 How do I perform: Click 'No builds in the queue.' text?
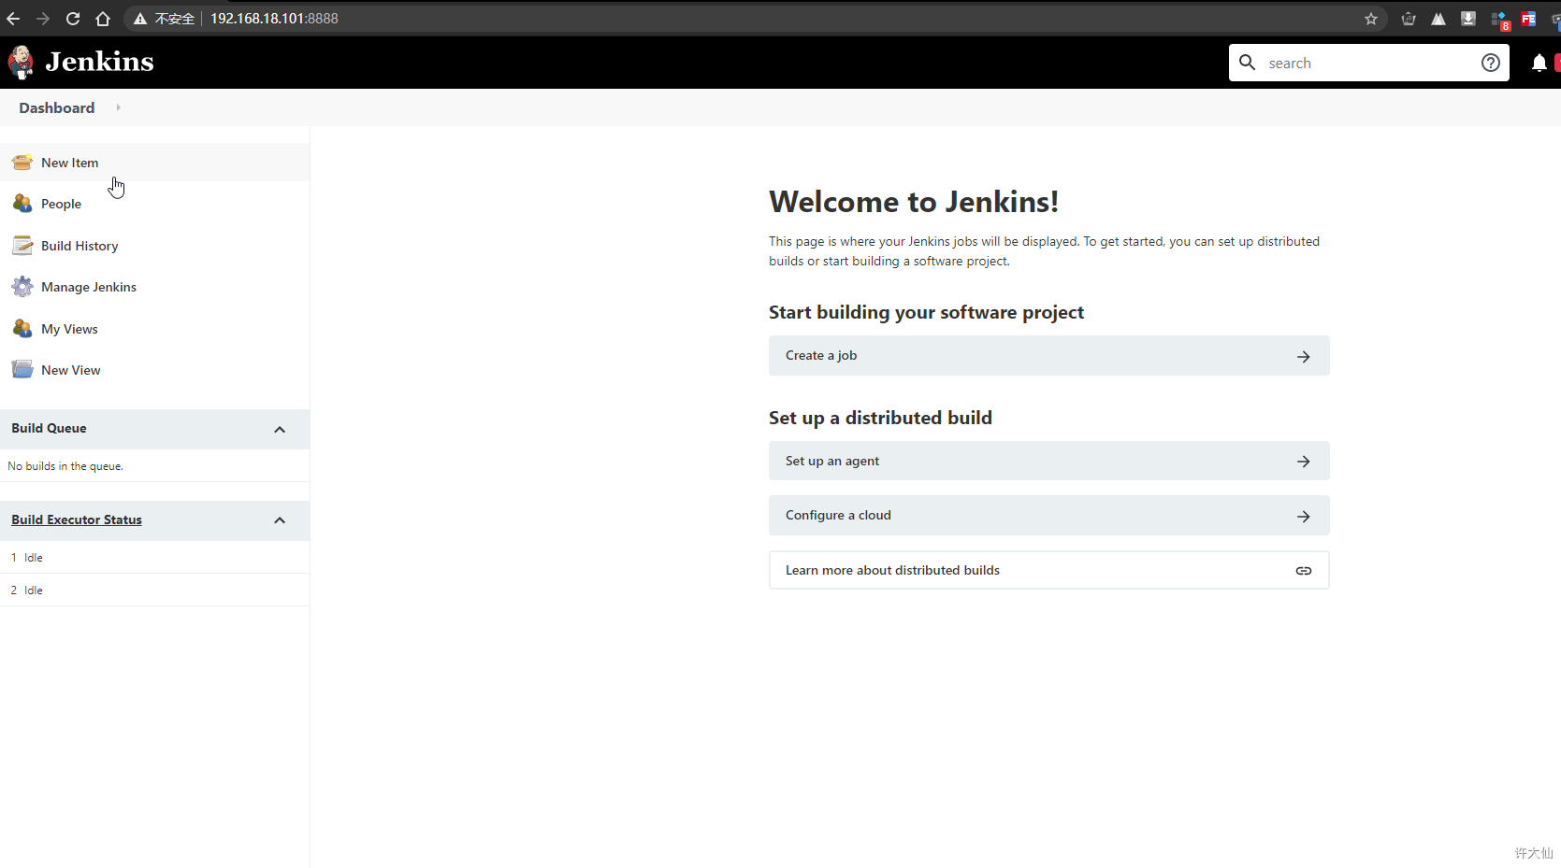tap(65, 466)
